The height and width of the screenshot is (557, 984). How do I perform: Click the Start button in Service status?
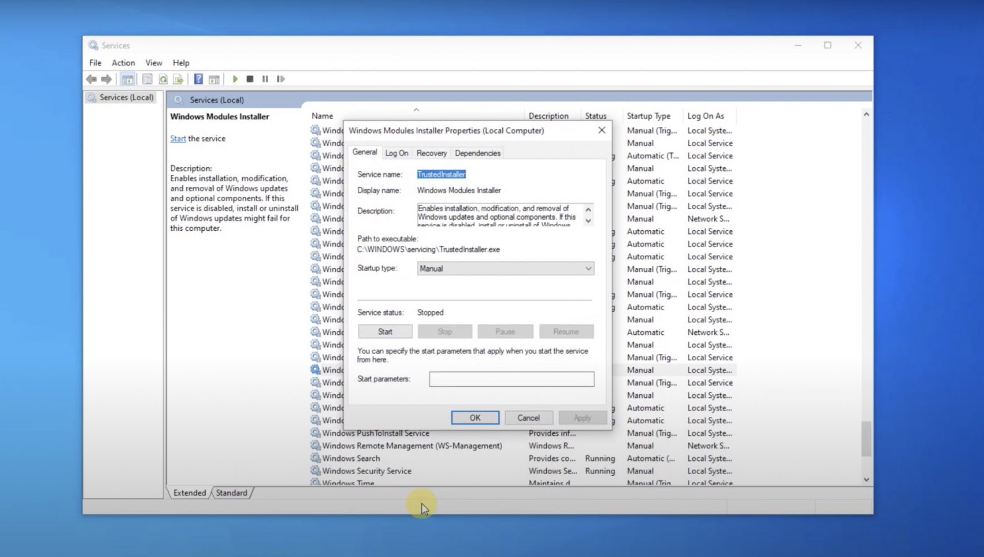[385, 332]
